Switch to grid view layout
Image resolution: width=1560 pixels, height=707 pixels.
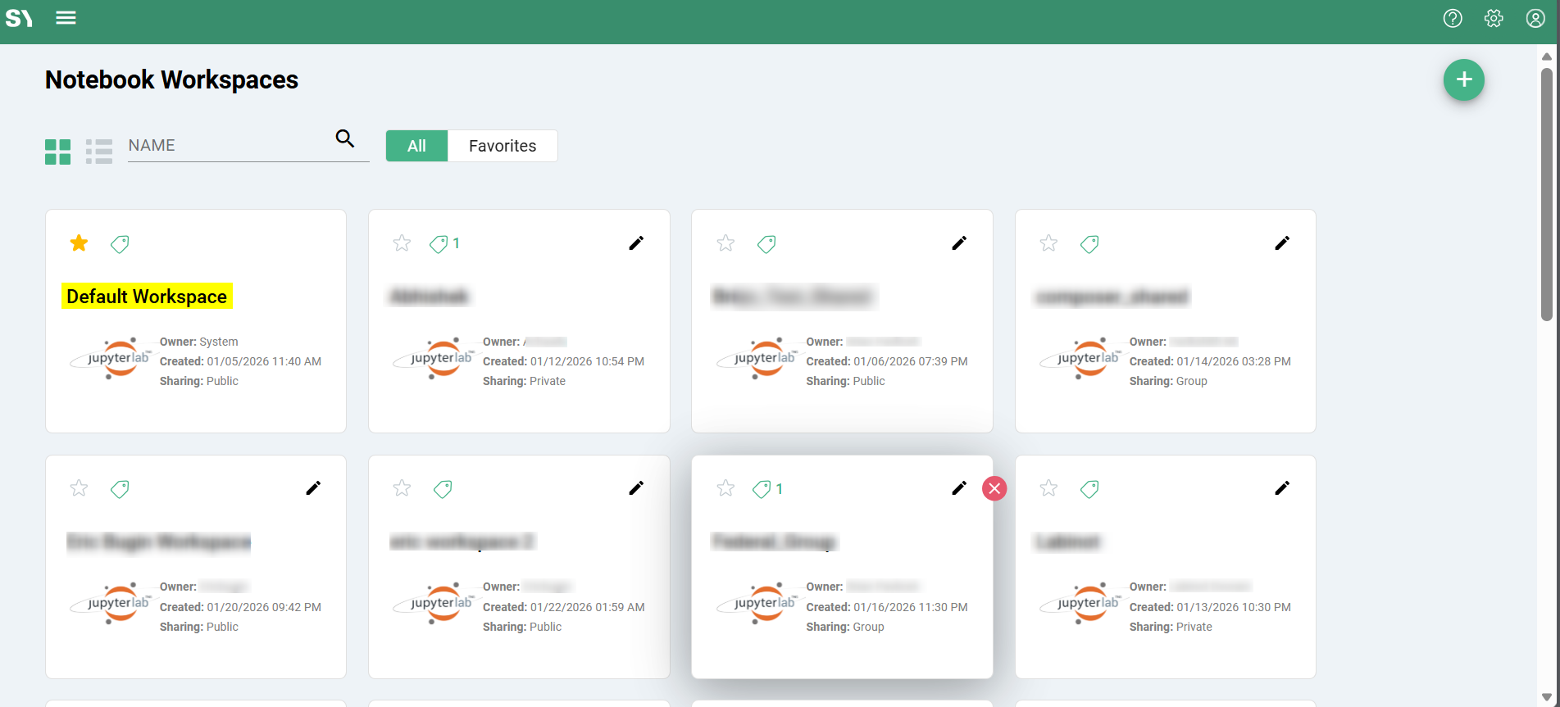pyautogui.click(x=57, y=152)
